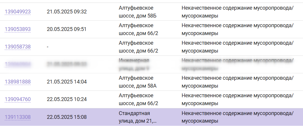Viewport: 303px width, 127px height.
Task: Click the dash date cell of request 139058738
Action: pos(48,47)
